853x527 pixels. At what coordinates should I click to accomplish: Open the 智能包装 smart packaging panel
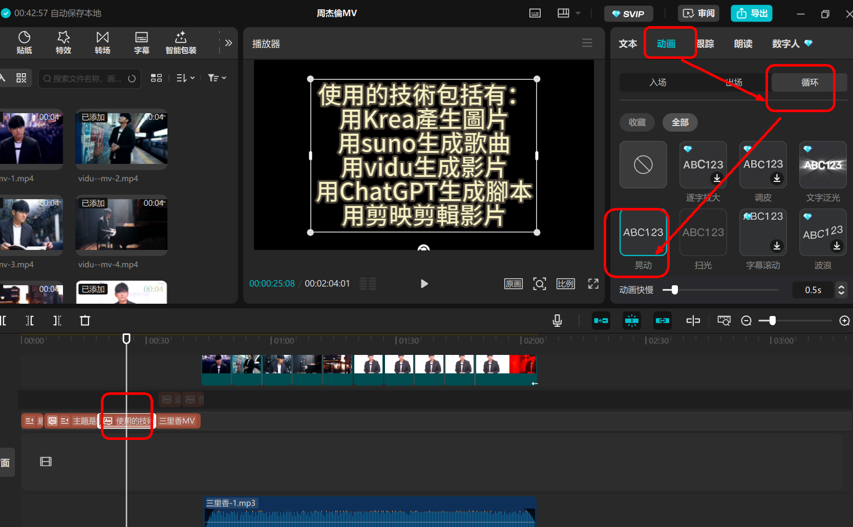coord(181,43)
